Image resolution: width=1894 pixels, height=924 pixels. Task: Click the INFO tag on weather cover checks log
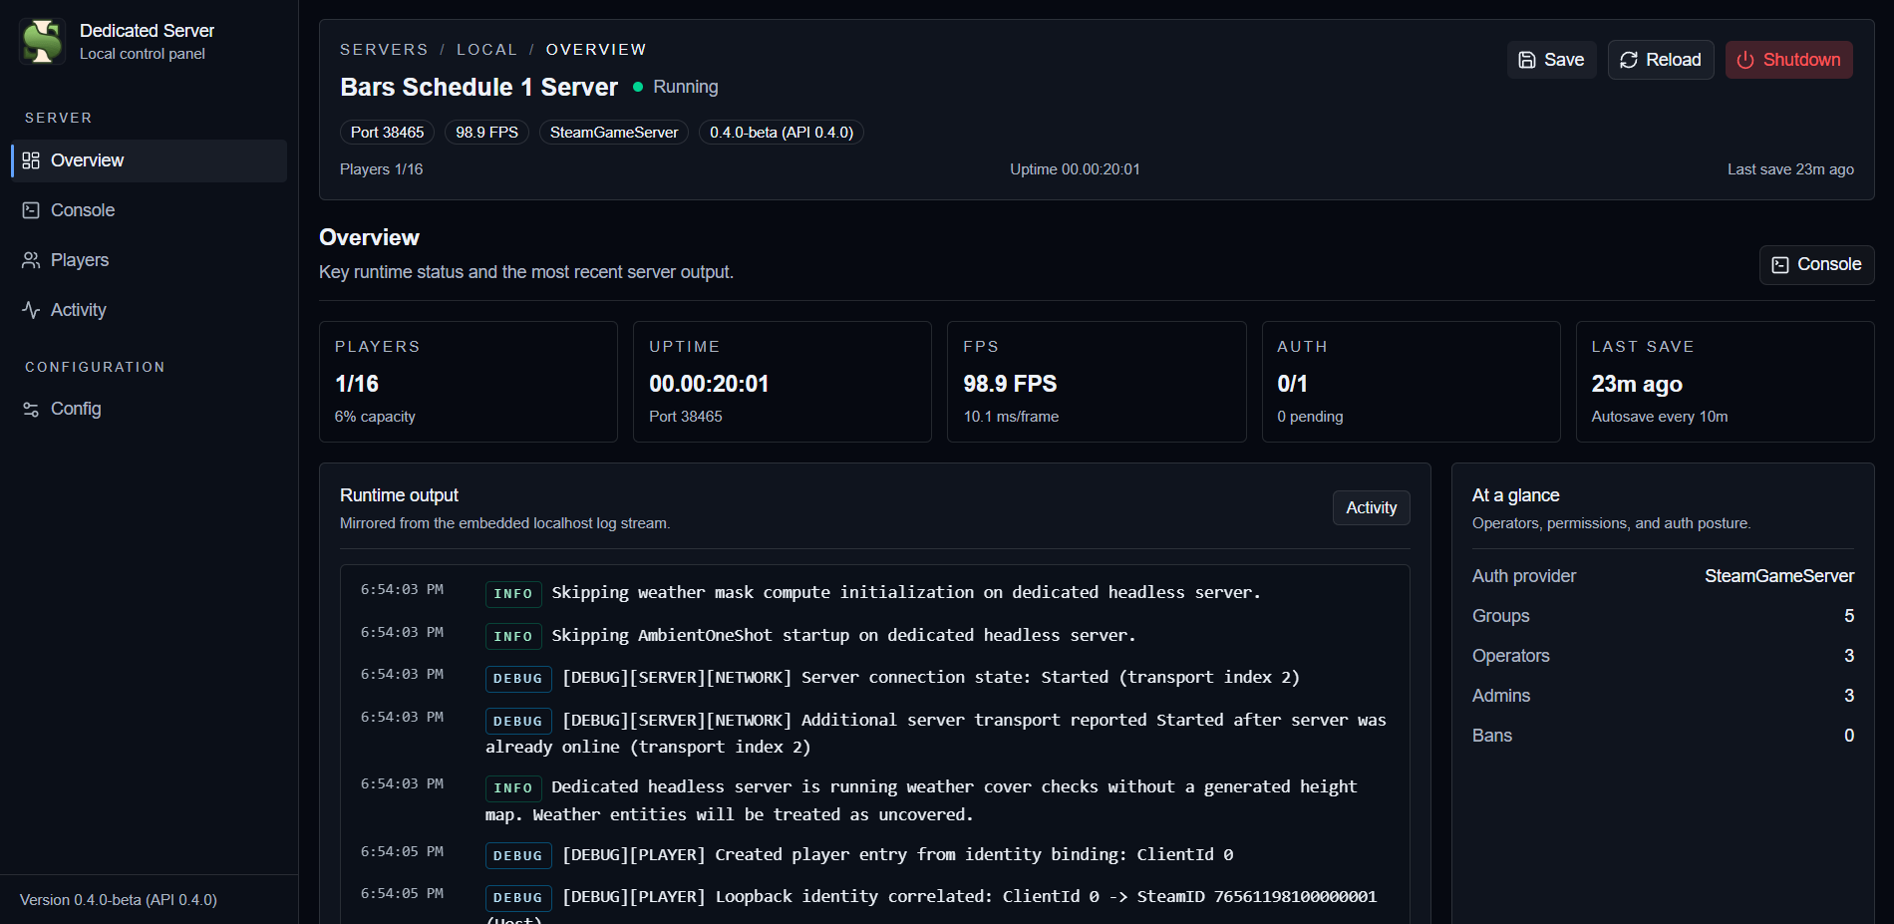[x=513, y=788]
